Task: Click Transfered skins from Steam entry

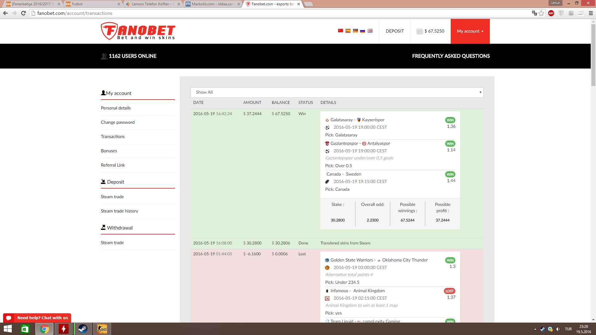Action: [345, 243]
